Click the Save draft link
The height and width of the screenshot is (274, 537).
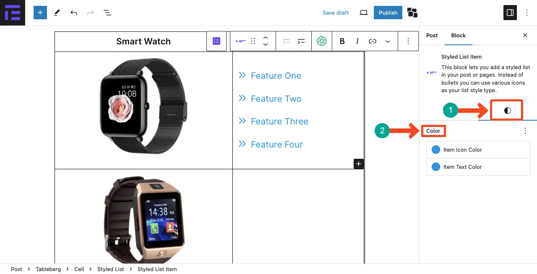click(x=336, y=13)
